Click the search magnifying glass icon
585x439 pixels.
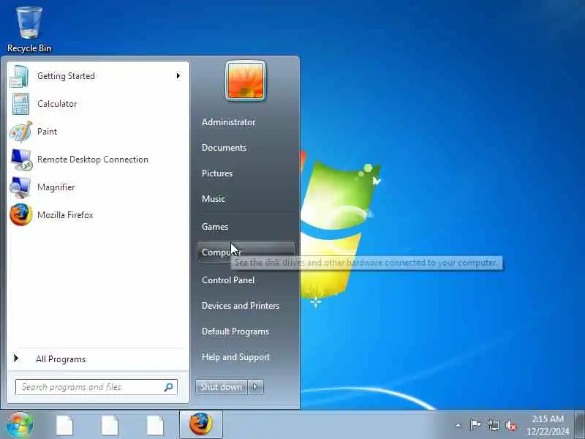pyautogui.click(x=169, y=387)
